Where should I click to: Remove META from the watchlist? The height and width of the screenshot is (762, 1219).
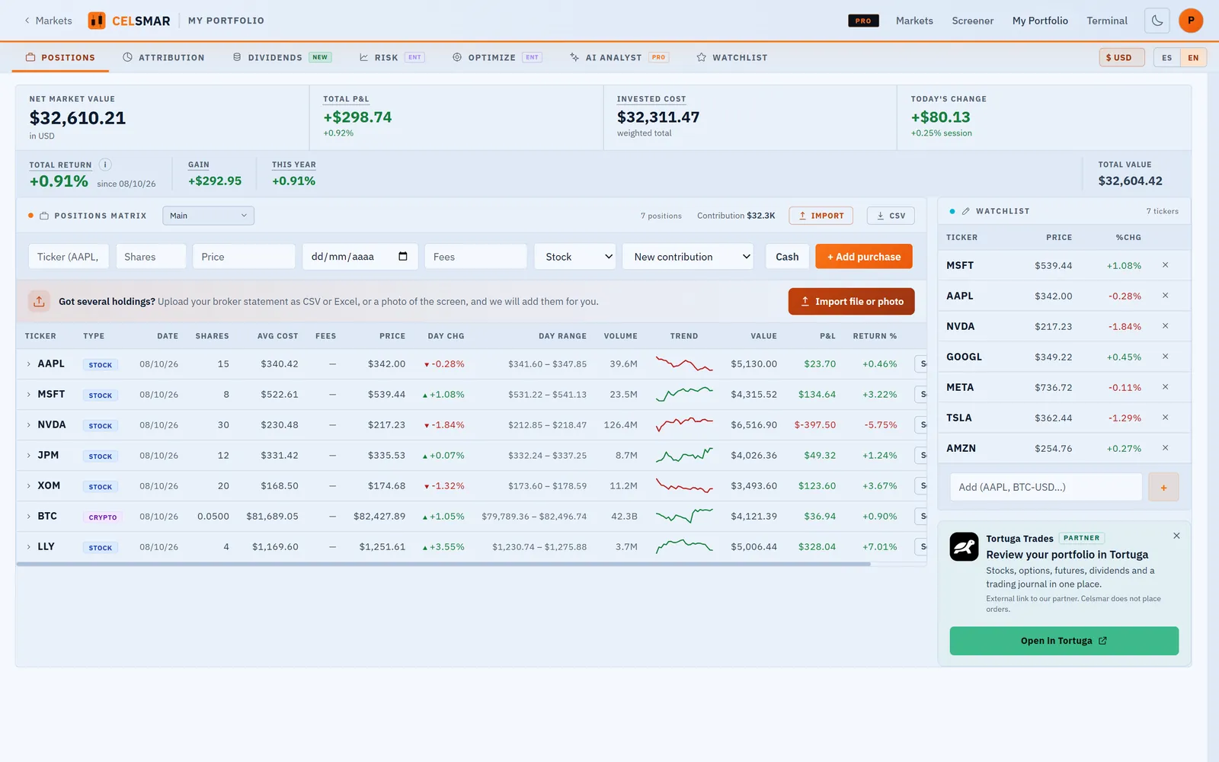(1165, 387)
